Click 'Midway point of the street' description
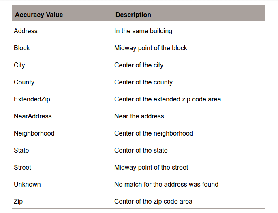This screenshot has width=278, height=213. (151, 167)
